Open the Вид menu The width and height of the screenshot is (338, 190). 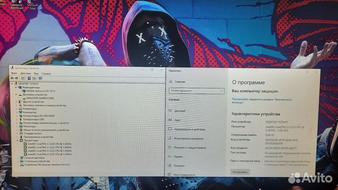point(36,74)
